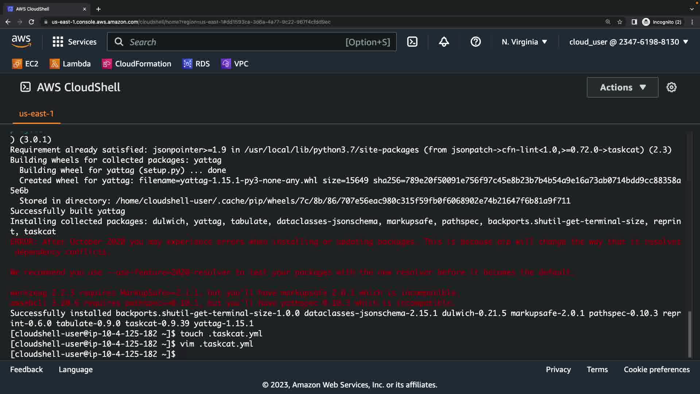Open VPC service shortcut
The image size is (700, 394).
point(235,64)
